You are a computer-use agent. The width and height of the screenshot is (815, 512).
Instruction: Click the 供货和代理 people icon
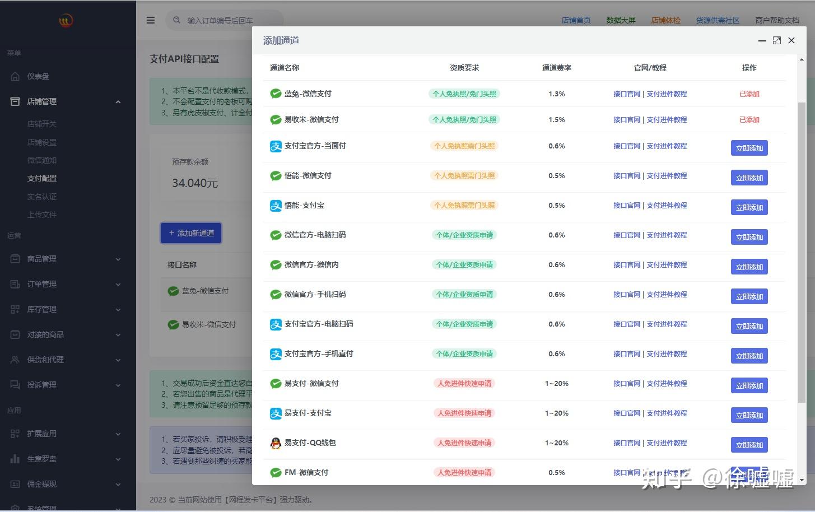tap(15, 360)
